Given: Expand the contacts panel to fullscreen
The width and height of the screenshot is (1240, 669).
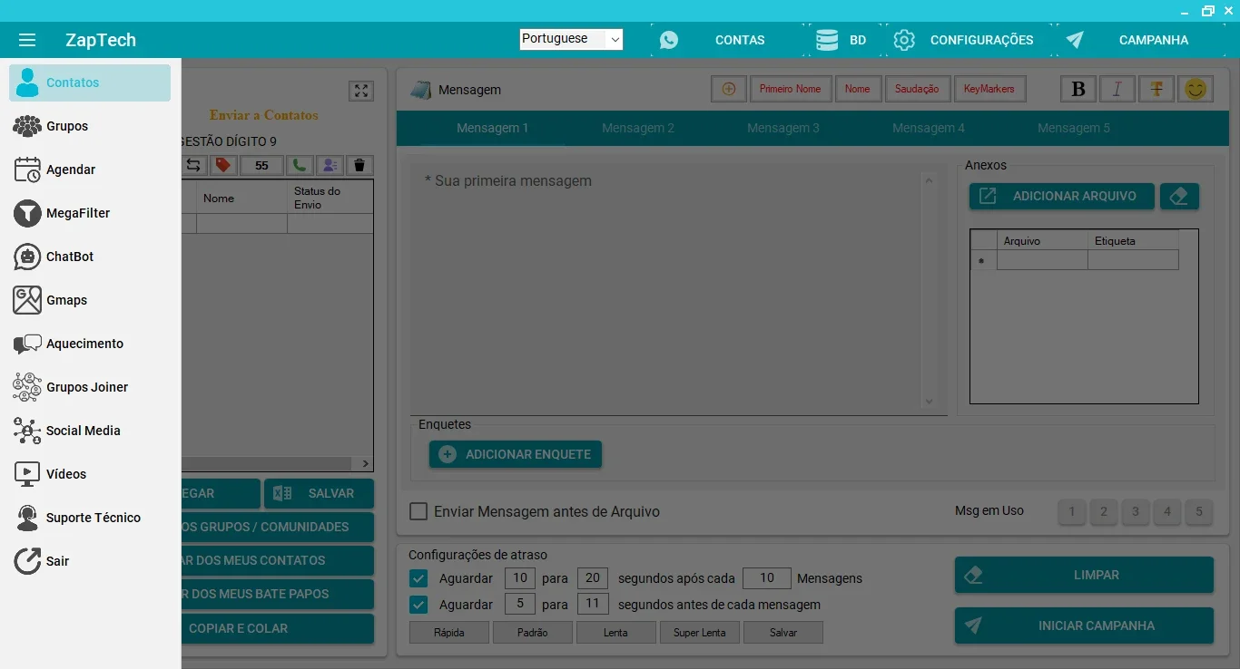Looking at the screenshot, I should (x=361, y=91).
